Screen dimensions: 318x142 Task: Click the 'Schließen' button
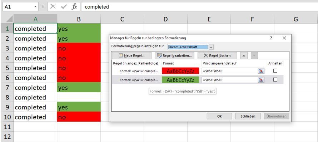coord(248,116)
